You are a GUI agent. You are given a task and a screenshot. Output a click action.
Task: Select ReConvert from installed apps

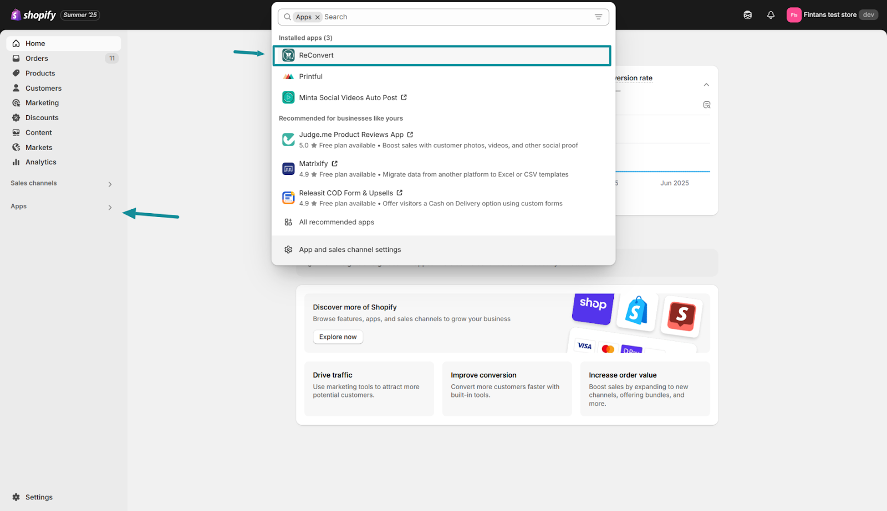coord(442,55)
